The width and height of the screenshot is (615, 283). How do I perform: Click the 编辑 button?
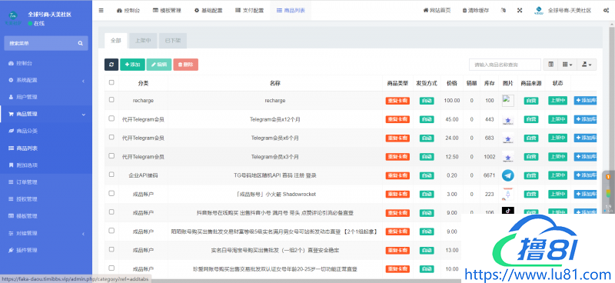(159, 65)
